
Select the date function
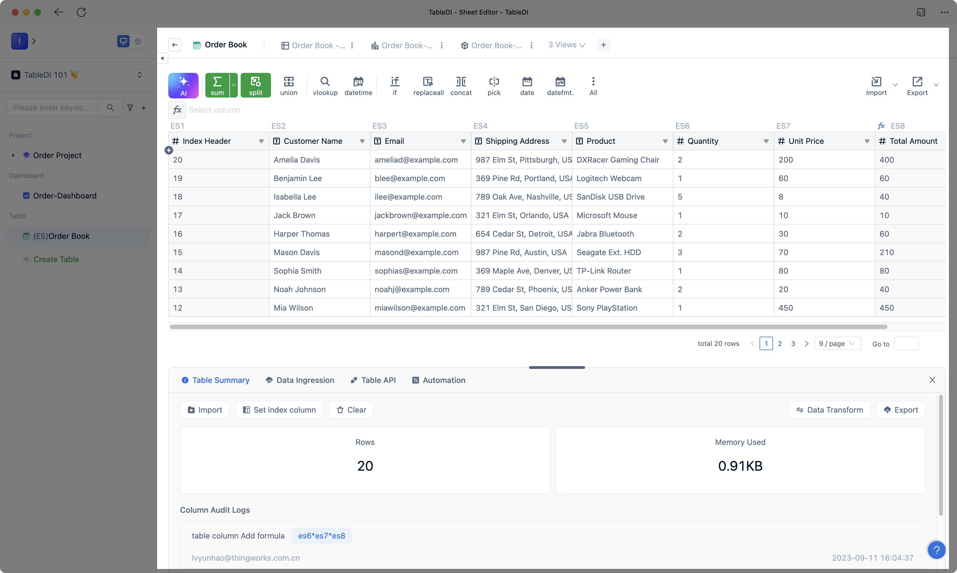tap(527, 85)
